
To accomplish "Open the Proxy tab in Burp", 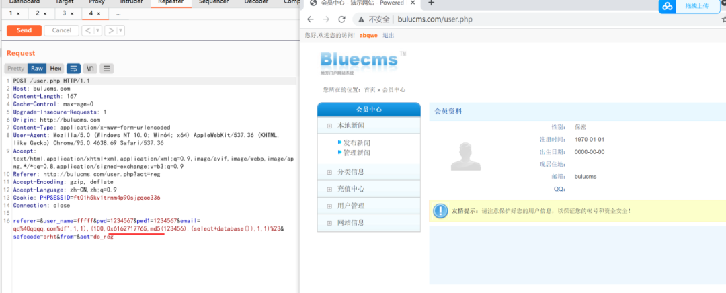I will 97,2.
